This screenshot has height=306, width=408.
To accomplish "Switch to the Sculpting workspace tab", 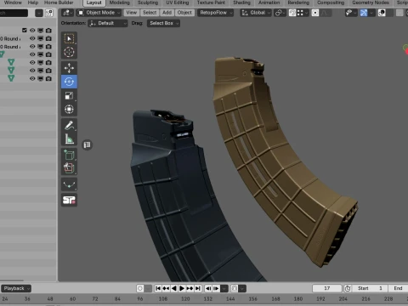I will point(148,3).
